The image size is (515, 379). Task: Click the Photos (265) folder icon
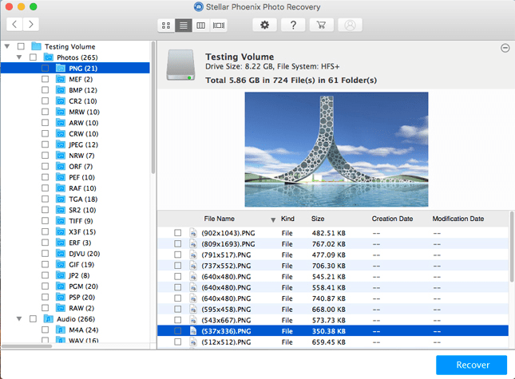click(48, 57)
